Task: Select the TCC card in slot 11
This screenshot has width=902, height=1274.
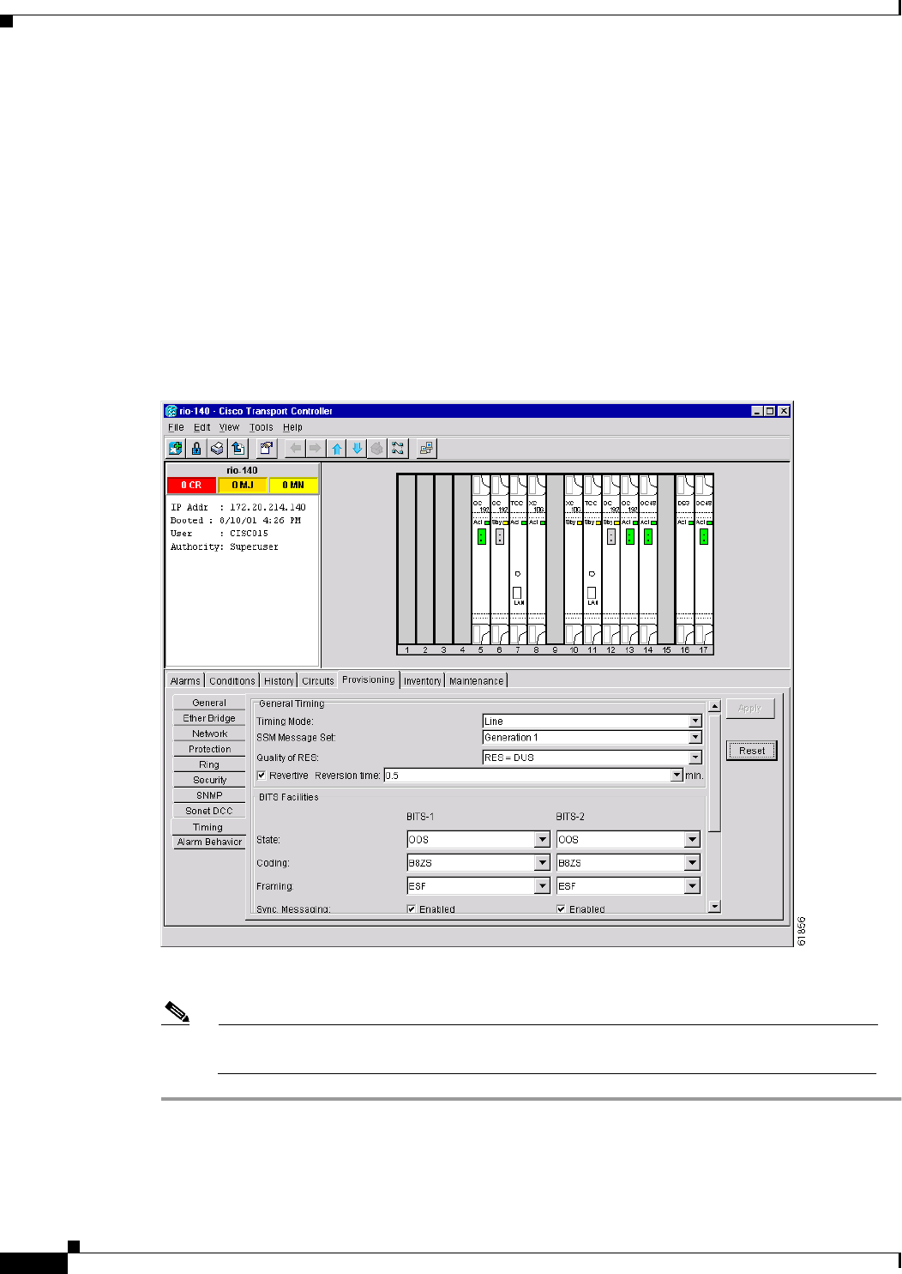Action: pyautogui.click(x=592, y=559)
